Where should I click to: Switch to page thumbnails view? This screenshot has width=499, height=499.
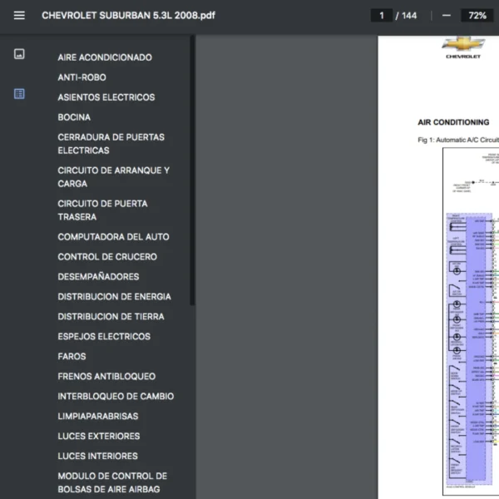click(x=19, y=54)
